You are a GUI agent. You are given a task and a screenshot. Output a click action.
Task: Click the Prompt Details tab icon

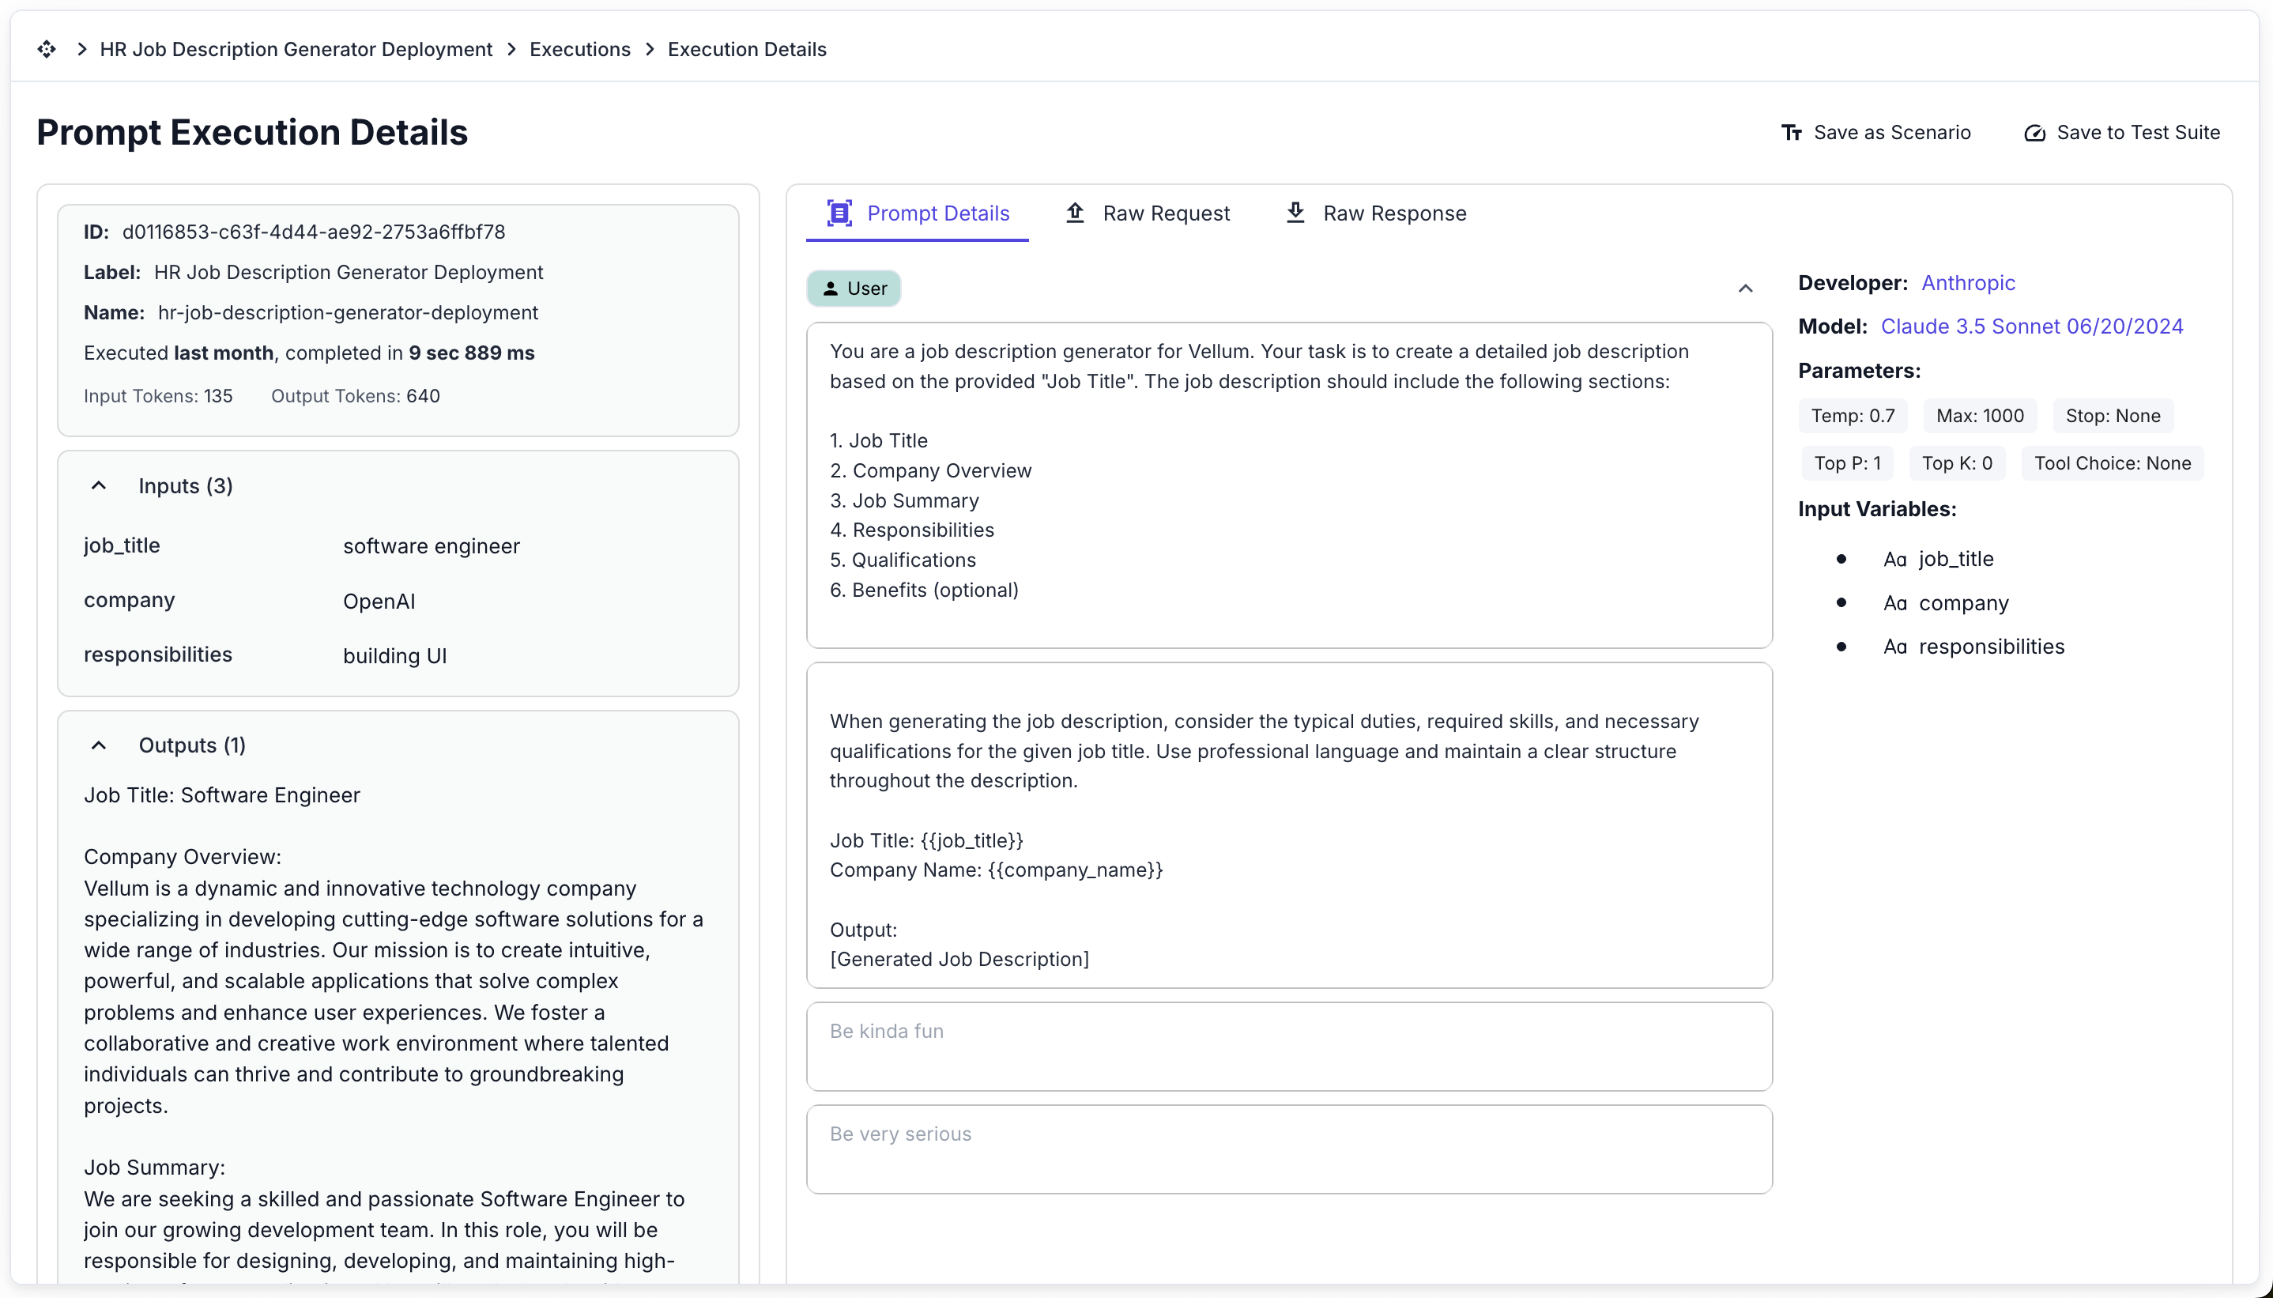coord(839,213)
